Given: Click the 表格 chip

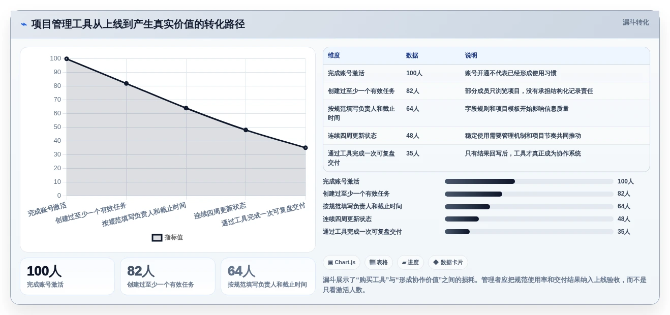Looking at the screenshot, I should click(379, 262).
